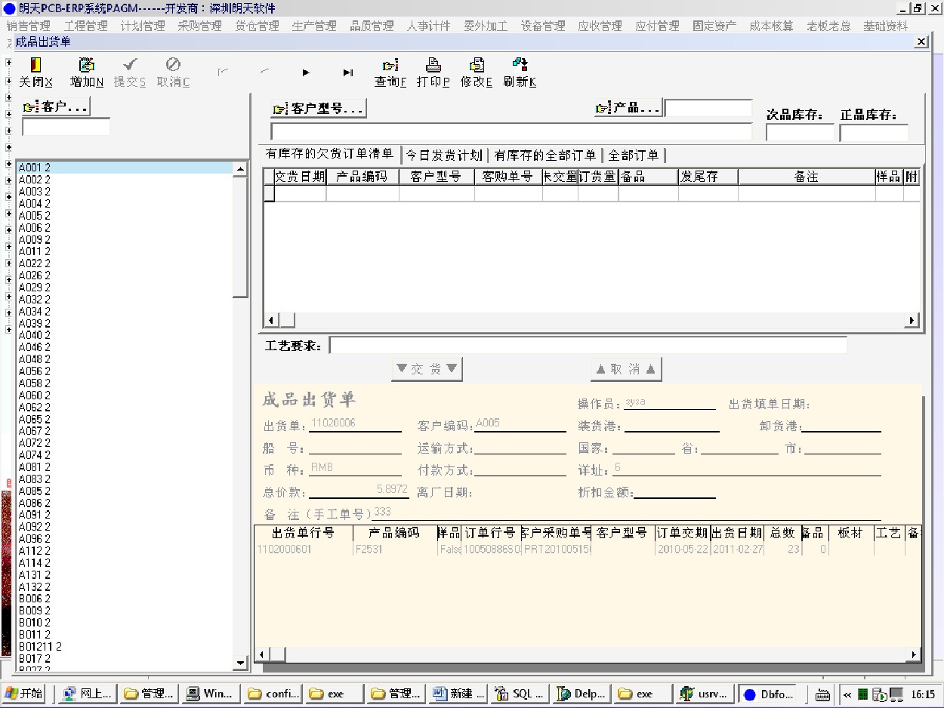Select customer A005 2 in the list

click(125, 216)
